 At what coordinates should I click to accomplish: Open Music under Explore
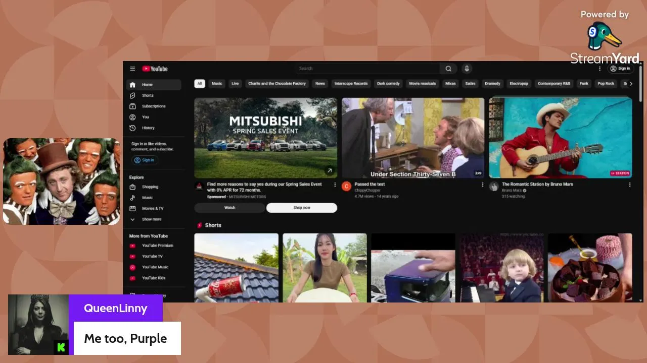[x=154, y=198]
